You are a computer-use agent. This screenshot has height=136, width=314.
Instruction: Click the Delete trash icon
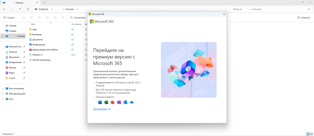coord(63,18)
